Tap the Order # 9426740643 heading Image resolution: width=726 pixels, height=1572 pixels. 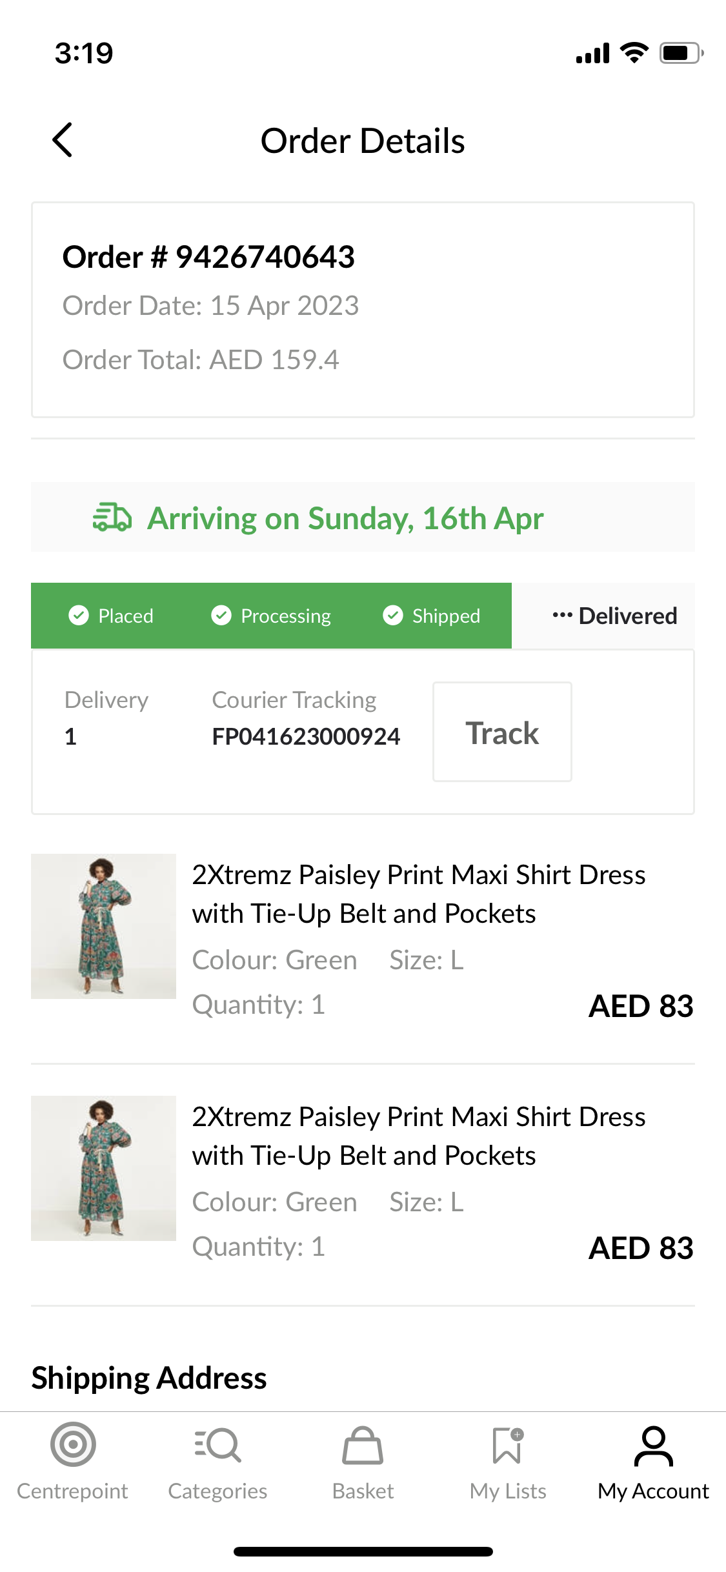tap(208, 257)
